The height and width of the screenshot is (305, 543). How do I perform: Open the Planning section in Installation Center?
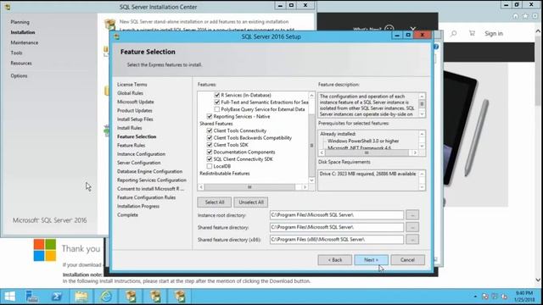click(20, 22)
